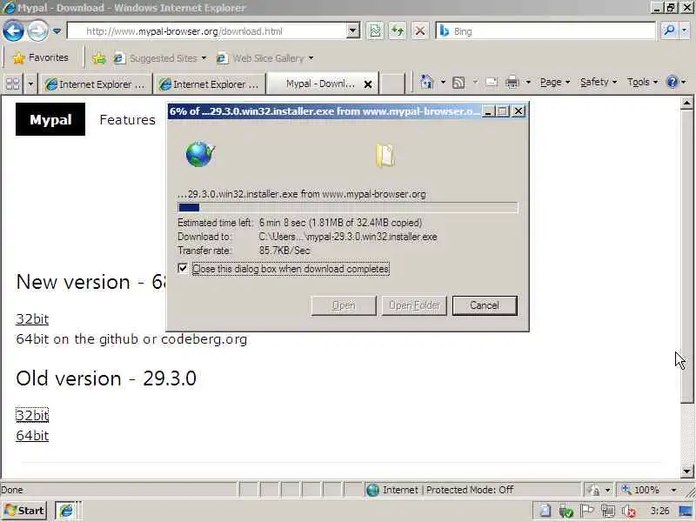
Task: Click the address bar URL field
Action: tap(208, 31)
